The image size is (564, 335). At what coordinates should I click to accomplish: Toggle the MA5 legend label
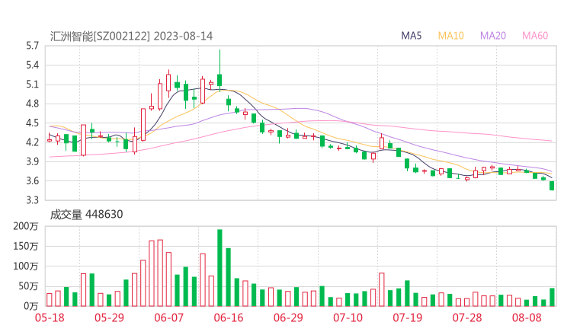412,36
